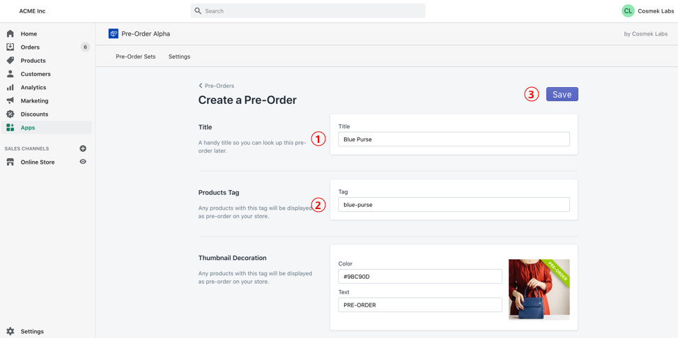Viewport: 678px width, 338px height.
Task: Click the Marketing megaphone icon
Action: tap(10, 100)
